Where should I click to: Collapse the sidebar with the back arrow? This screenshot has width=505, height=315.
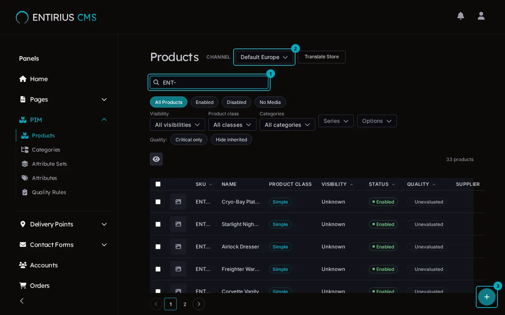22,301
